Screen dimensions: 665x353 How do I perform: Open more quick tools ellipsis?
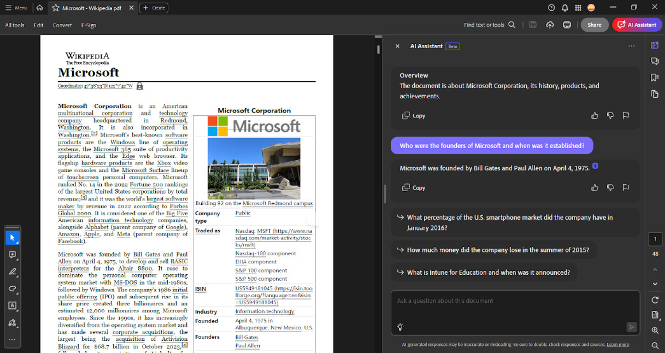click(x=12, y=339)
